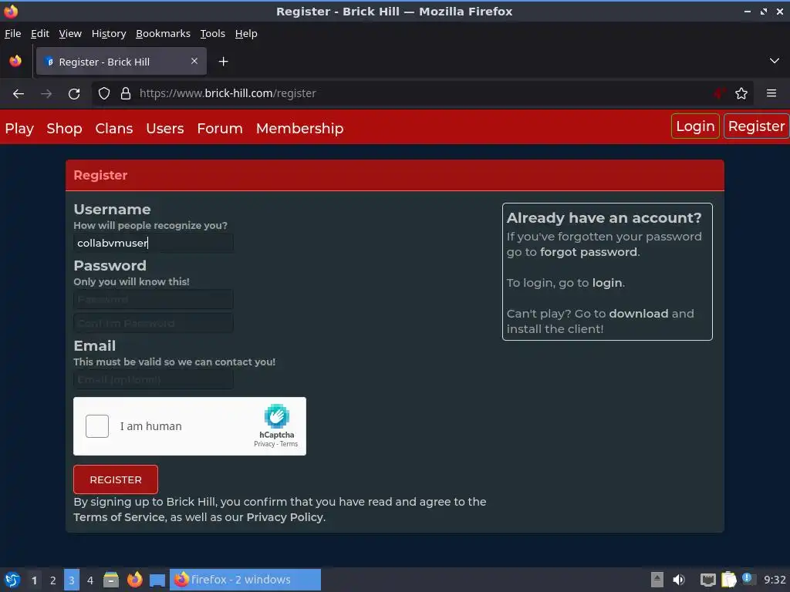Switch to workspace 4
The image size is (790, 592).
(90, 580)
